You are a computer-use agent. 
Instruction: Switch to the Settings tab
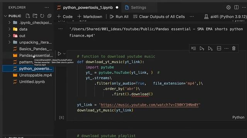pyautogui.click(x=139, y=8)
